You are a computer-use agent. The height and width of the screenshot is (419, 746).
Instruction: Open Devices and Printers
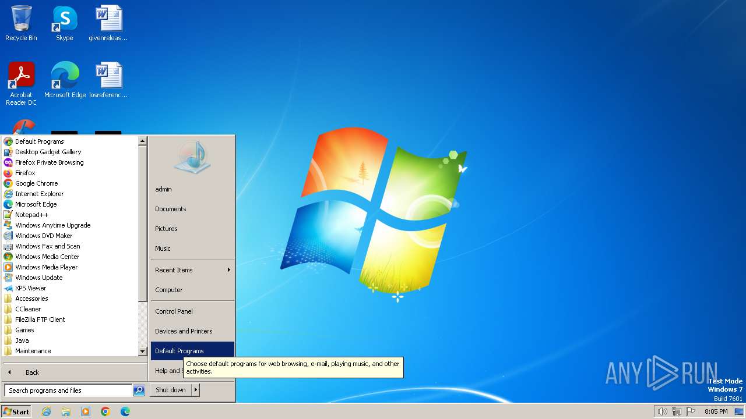pos(192,331)
